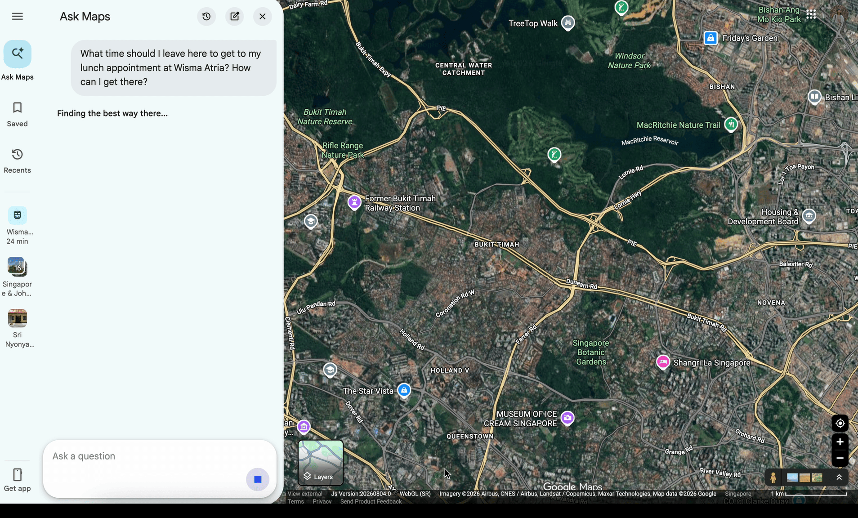Click Bishan Library pin icon
Screen dimensions: 858x518
pos(814,97)
